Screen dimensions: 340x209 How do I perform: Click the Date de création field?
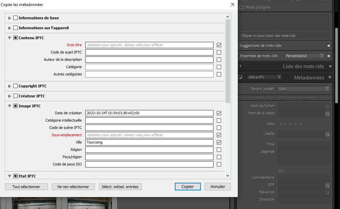click(x=149, y=113)
